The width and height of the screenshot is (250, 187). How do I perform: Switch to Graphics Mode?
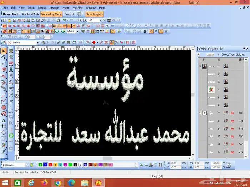pos(30,14)
